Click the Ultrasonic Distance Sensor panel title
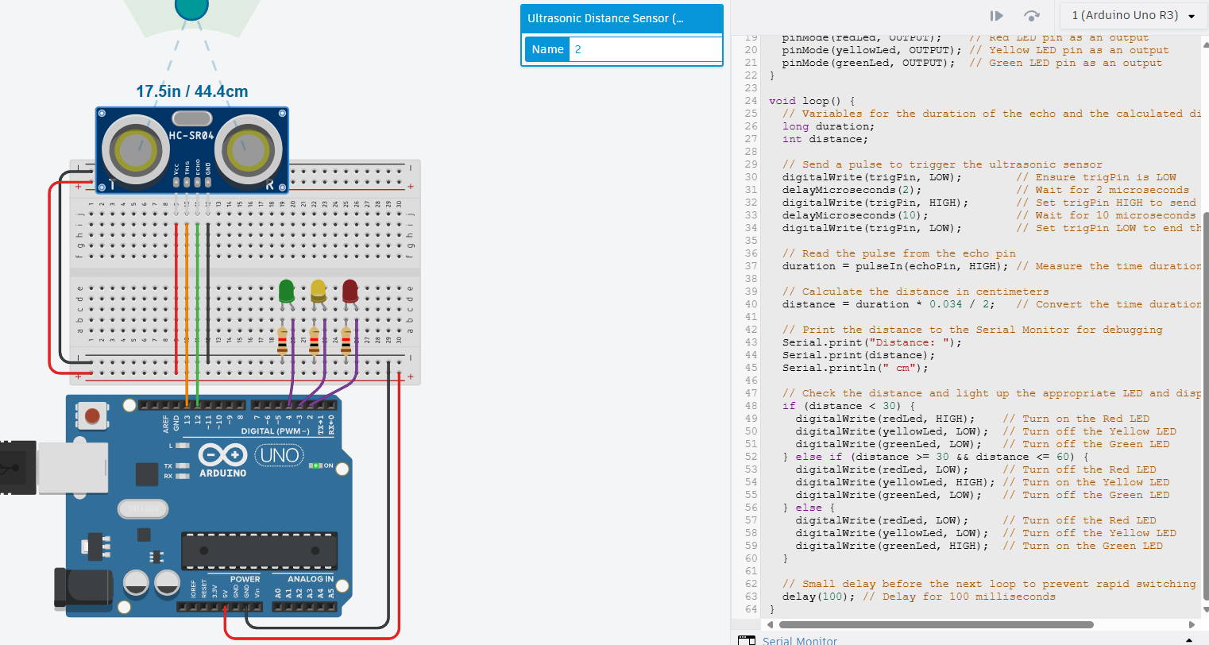Image resolution: width=1209 pixels, height=645 pixels. (x=605, y=18)
